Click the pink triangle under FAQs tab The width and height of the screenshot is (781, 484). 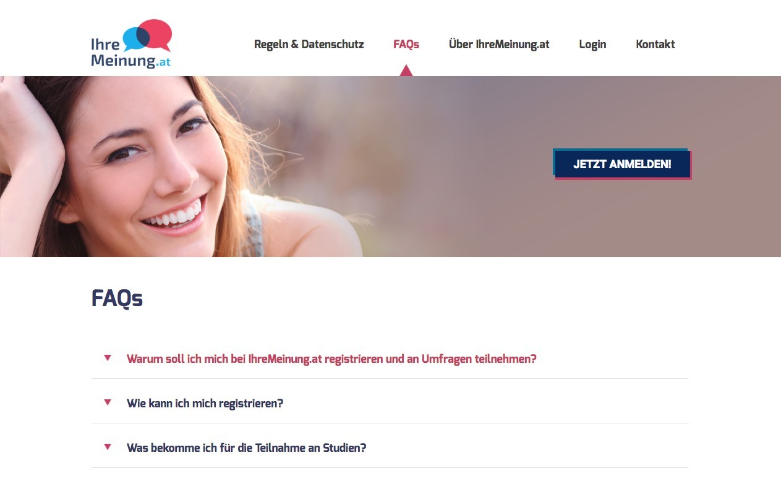tap(406, 70)
